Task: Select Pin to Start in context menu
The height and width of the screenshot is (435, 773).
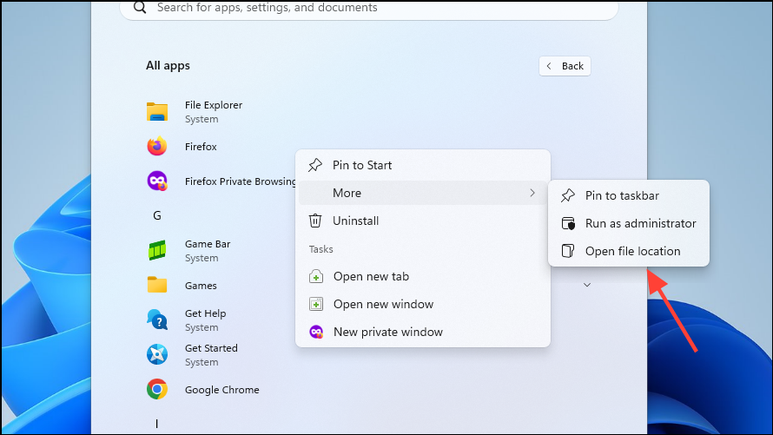Action: [x=423, y=165]
